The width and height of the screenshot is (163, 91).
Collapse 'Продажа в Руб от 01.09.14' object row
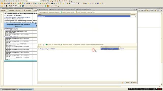pos(39,49)
